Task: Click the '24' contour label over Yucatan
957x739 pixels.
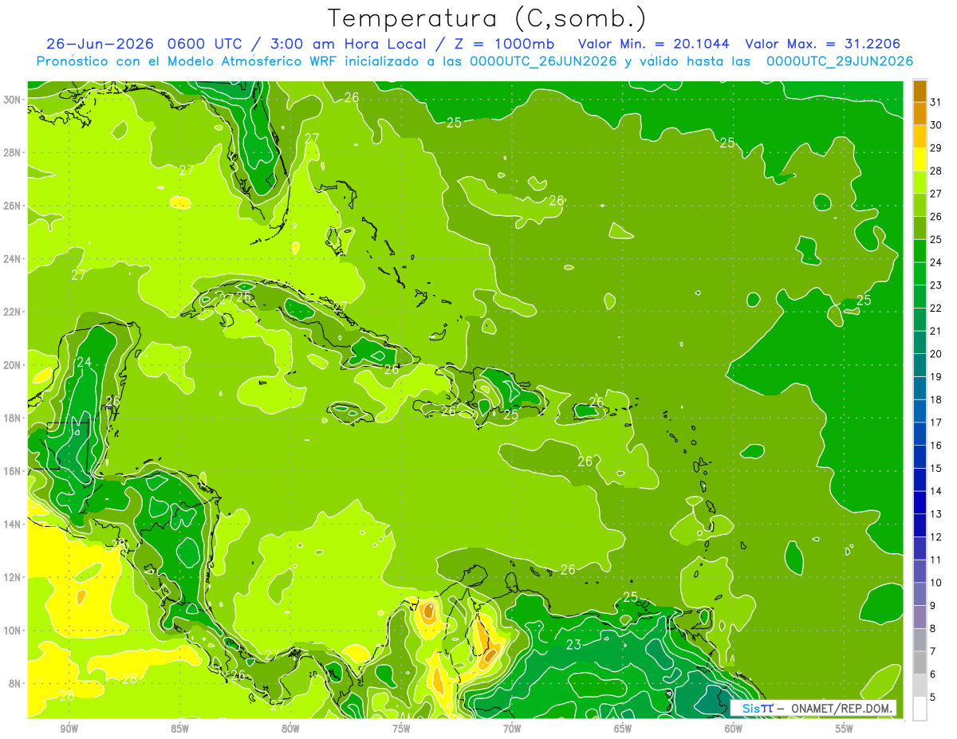Action: [84, 363]
